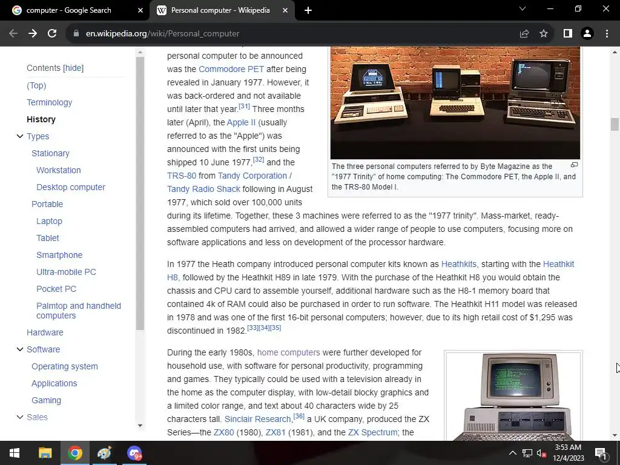Select History in the contents list

tap(41, 119)
